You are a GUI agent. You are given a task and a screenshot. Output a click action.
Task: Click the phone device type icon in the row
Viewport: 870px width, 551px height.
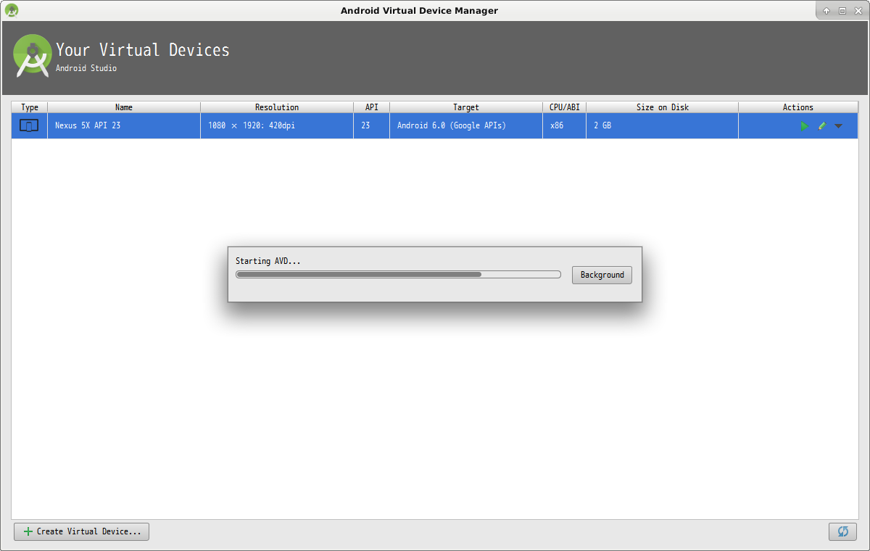29,126
